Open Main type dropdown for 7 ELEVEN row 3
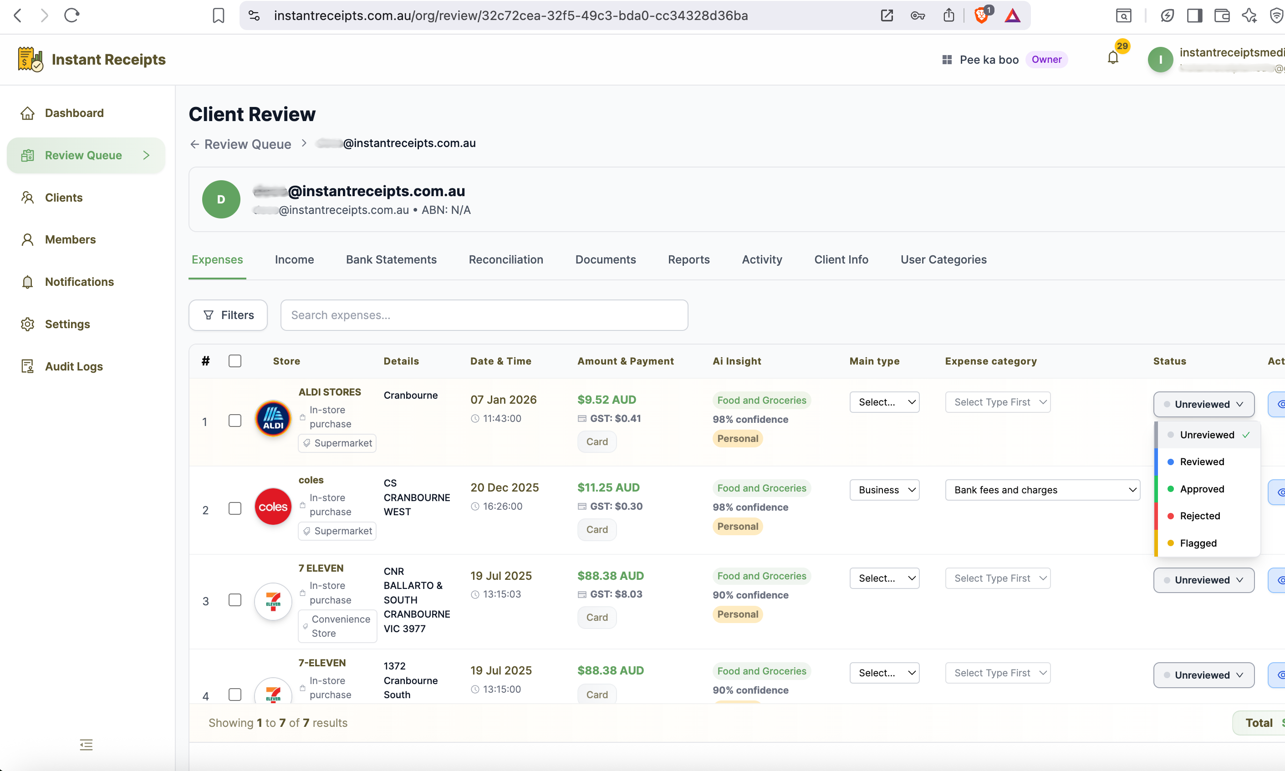Viewport: 1285px width, 771px height. (884, 578)
